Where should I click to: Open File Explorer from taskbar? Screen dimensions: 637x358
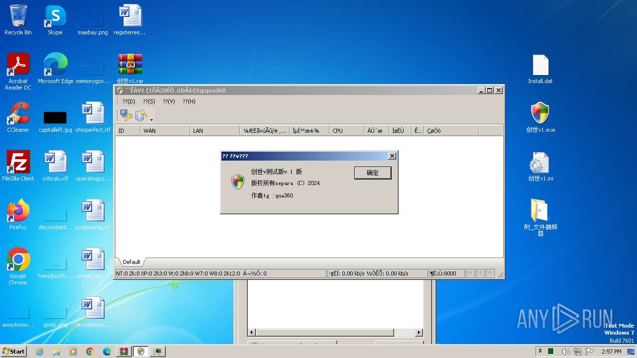pos(56,352)
